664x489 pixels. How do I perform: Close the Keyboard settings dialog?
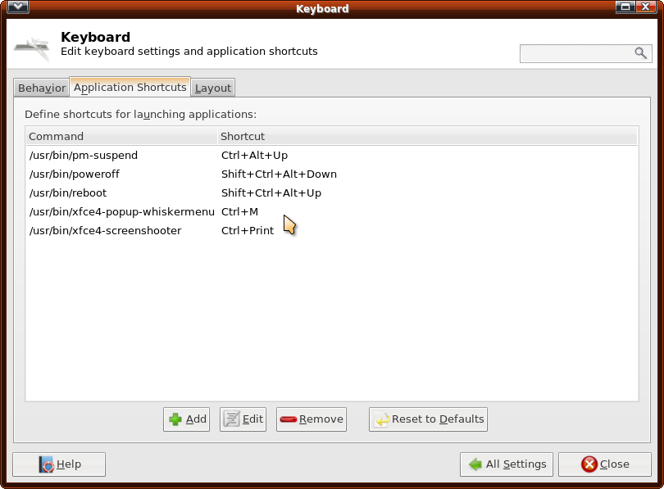[604, 464]
